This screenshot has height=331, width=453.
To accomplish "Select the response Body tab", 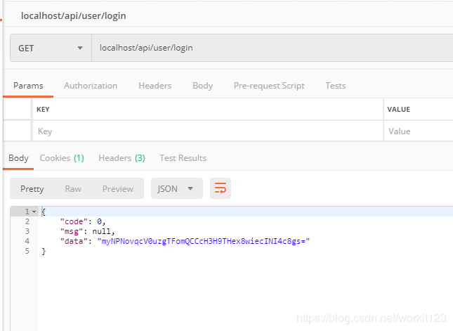I will click(x=18, y=158).
